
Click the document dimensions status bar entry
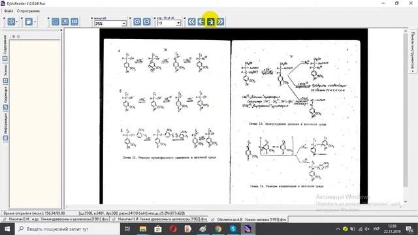click(x=132, y=213)
